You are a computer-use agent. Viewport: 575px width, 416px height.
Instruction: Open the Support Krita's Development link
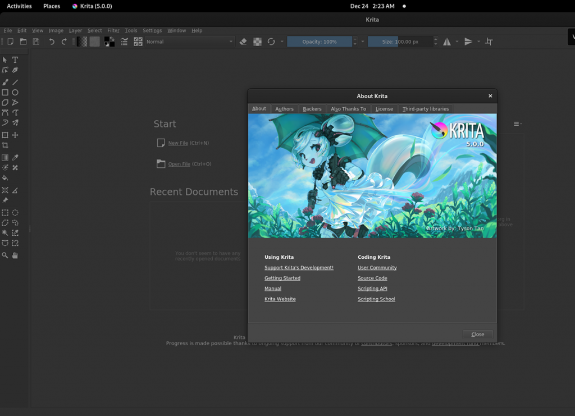click(299, 268)
